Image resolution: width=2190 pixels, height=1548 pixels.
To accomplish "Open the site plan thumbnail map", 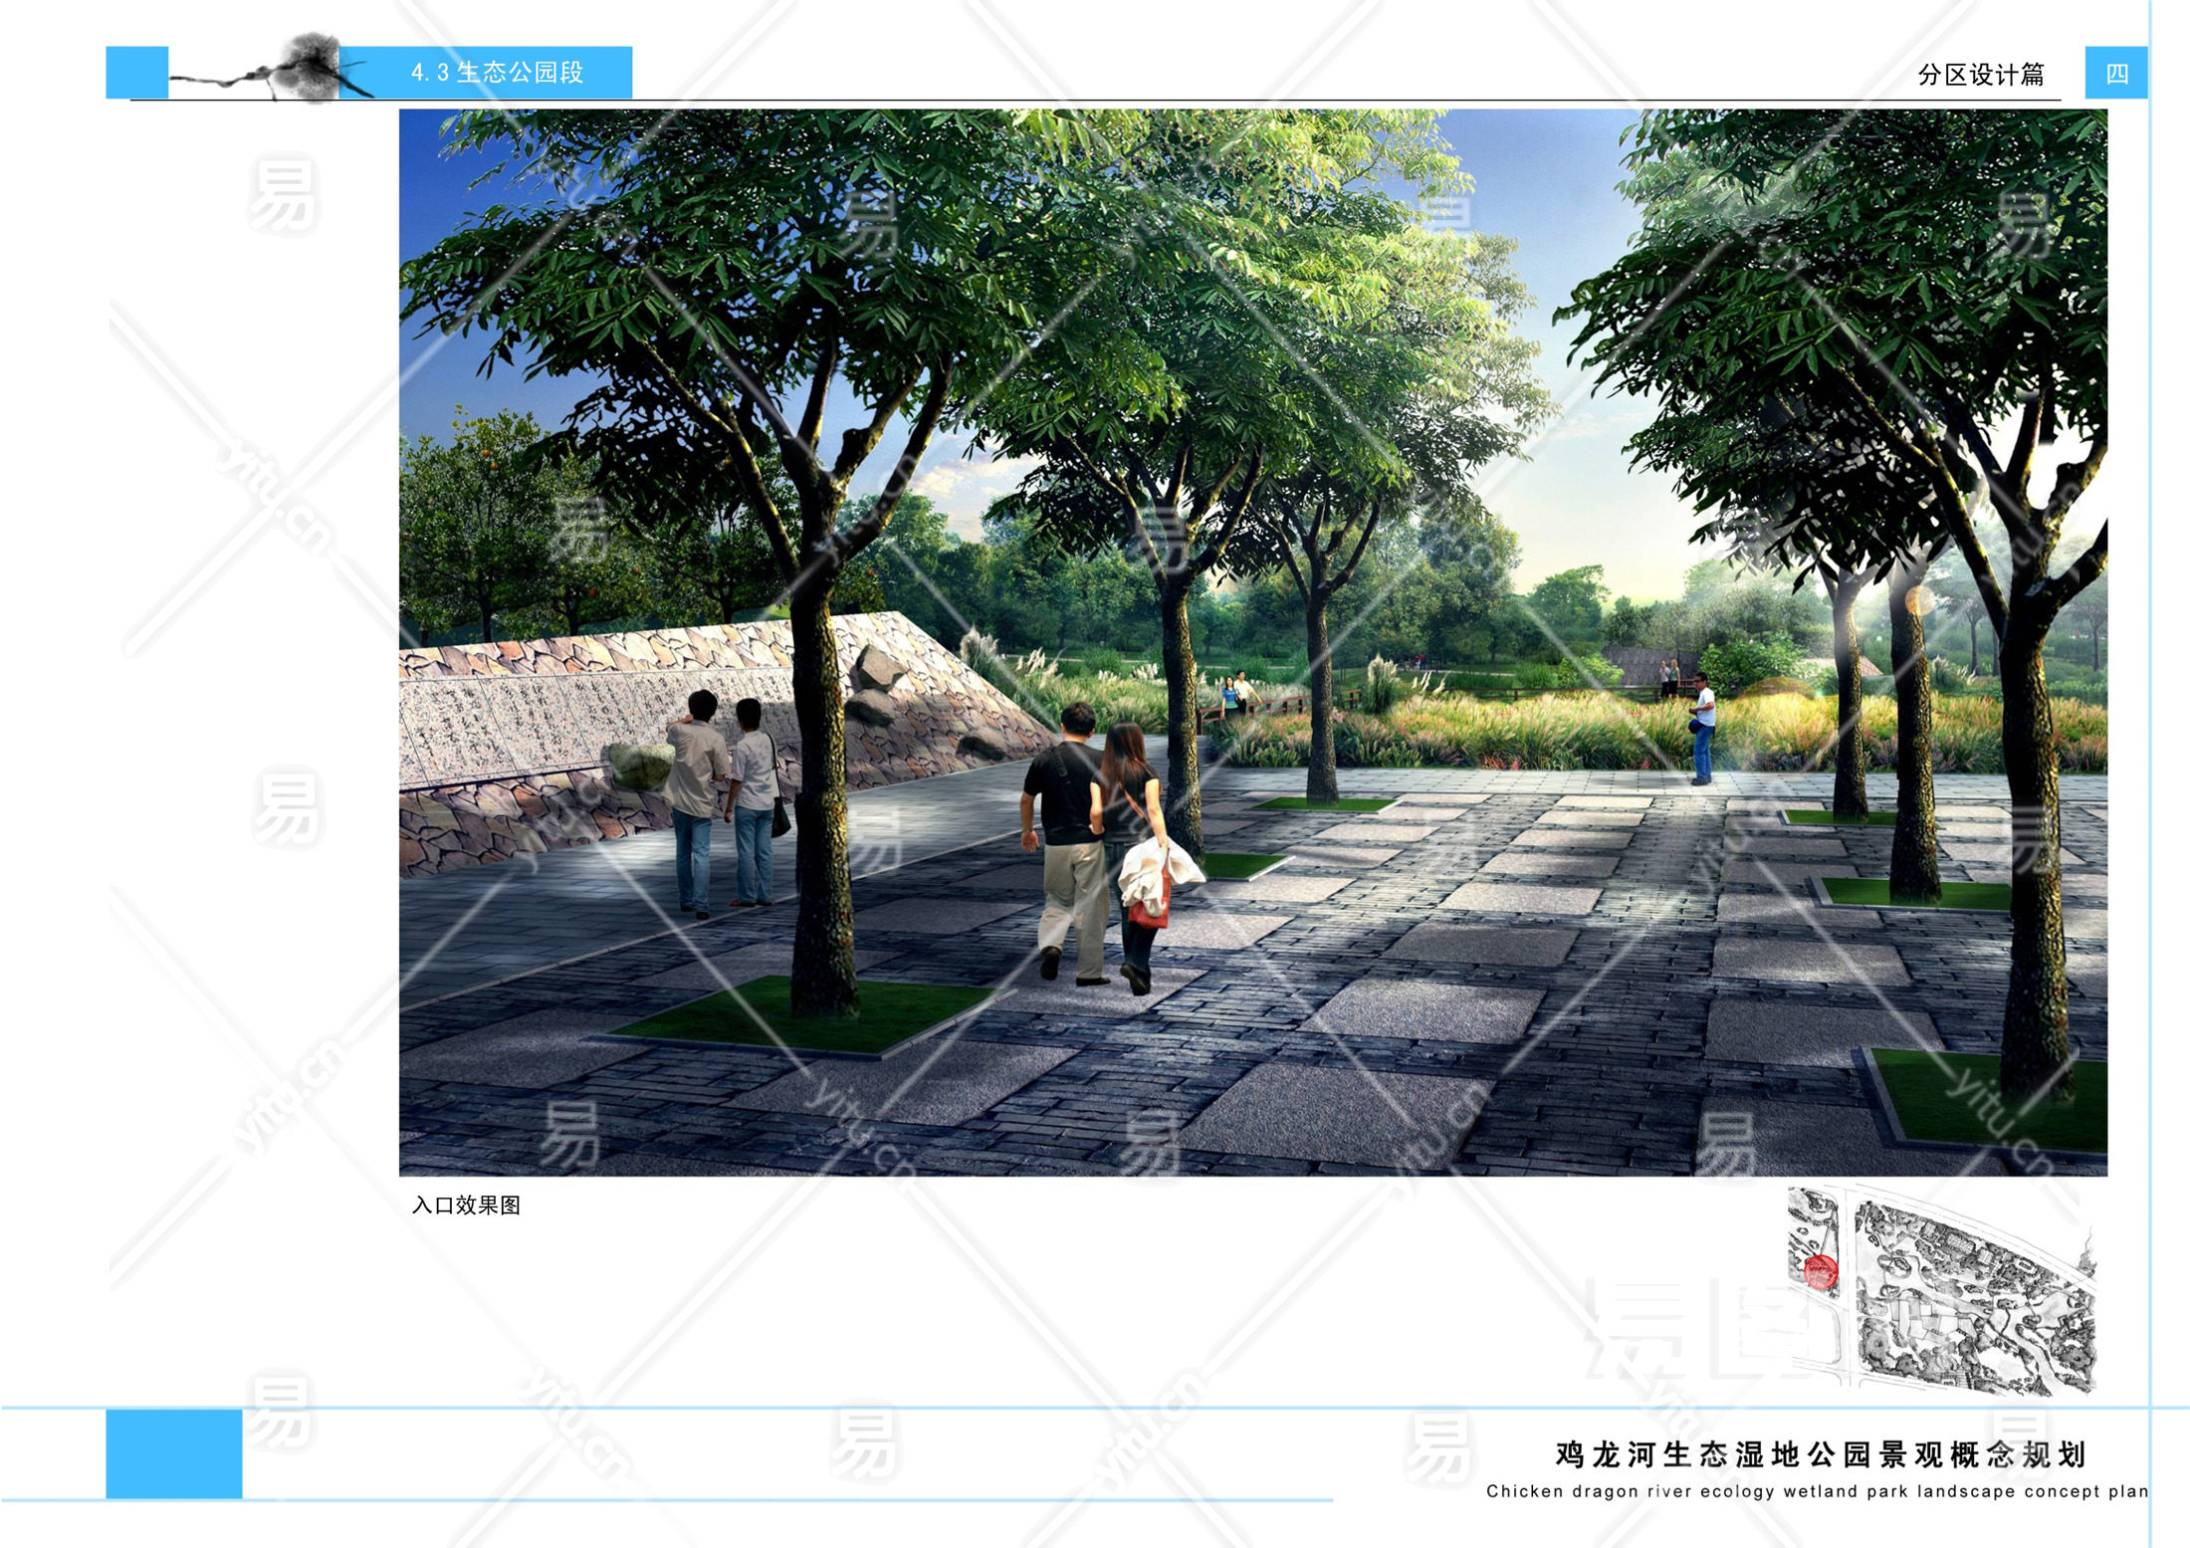I will (x=1941, y=1291).
